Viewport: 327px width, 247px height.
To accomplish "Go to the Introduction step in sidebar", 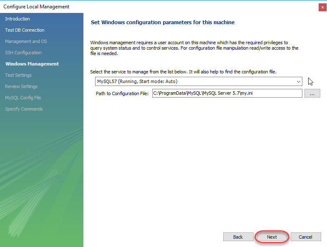I will pos(18,19).
